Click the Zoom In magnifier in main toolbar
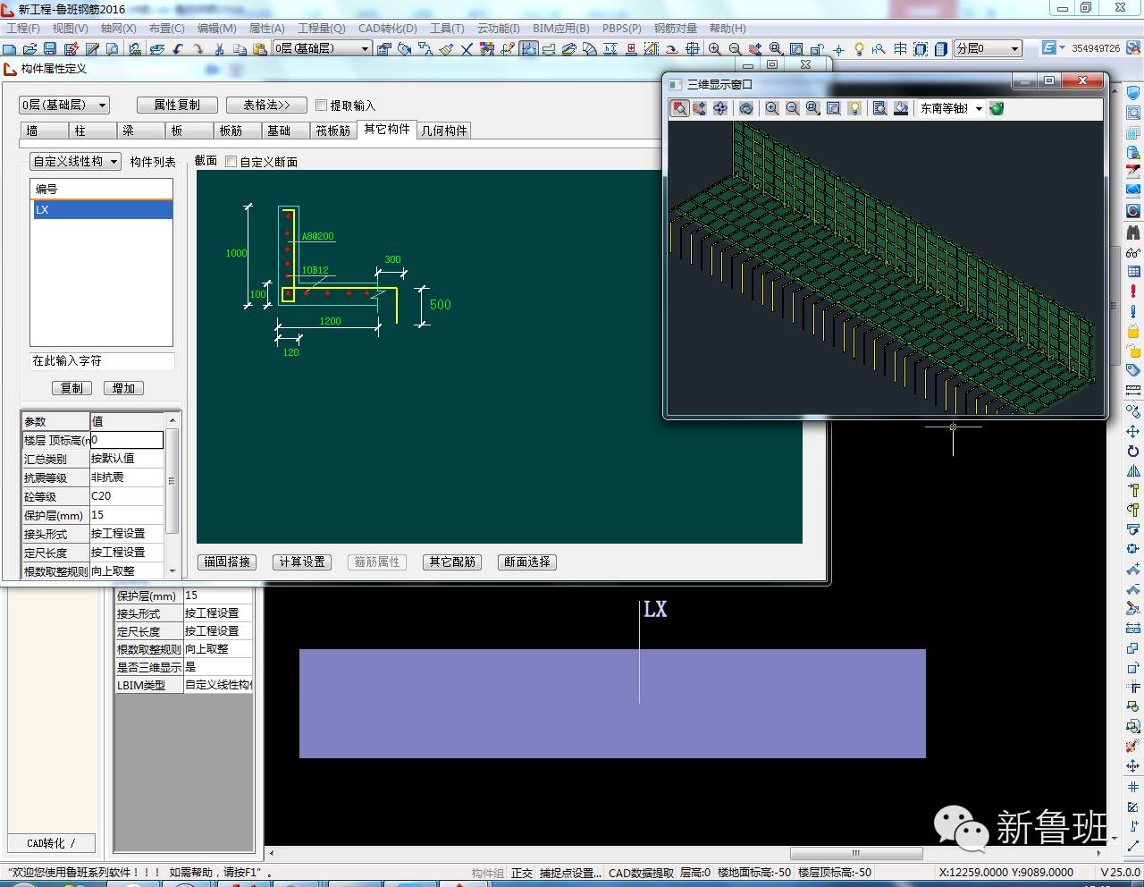This screenshot has height=887, width=1144. 715,48
